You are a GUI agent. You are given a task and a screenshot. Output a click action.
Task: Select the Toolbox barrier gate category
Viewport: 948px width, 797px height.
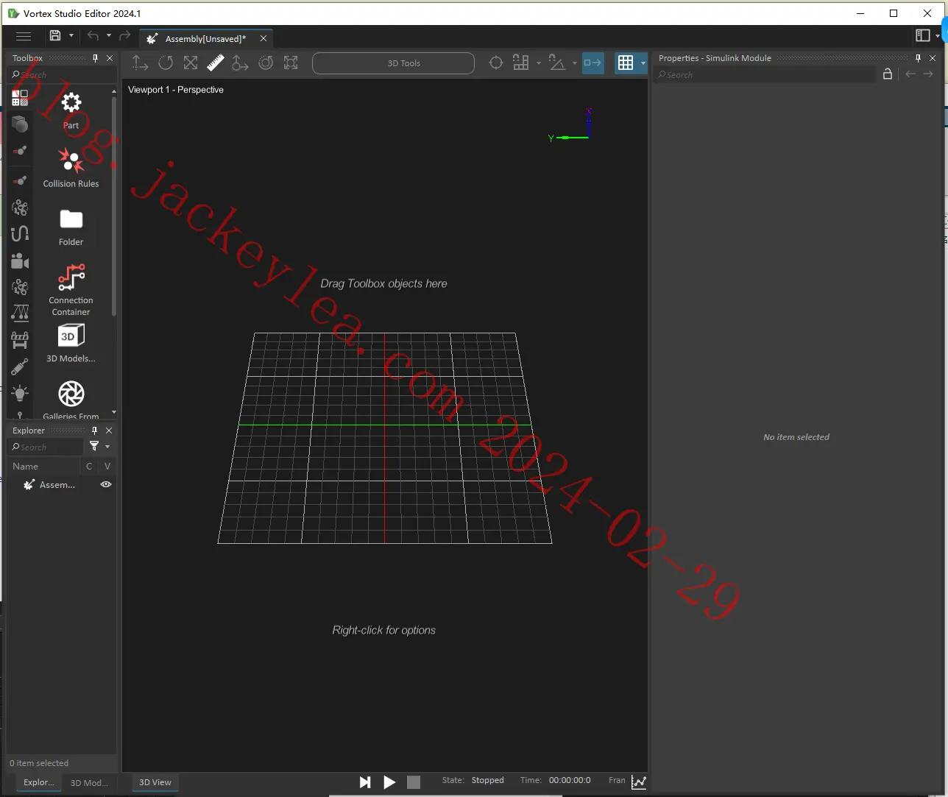[20, 340]
